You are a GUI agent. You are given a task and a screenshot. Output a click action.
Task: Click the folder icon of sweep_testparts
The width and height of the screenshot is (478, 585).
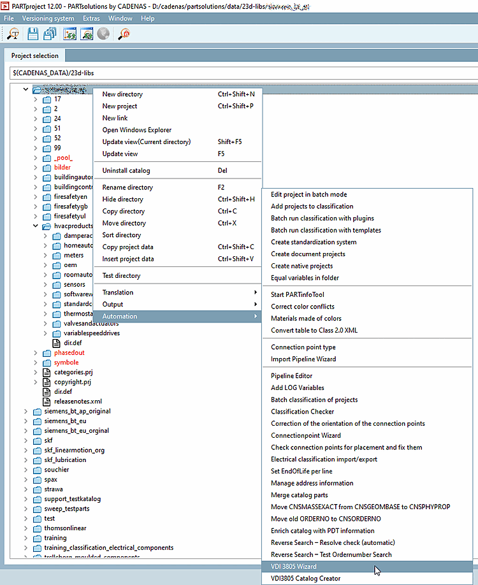click(x=37, y=509)
